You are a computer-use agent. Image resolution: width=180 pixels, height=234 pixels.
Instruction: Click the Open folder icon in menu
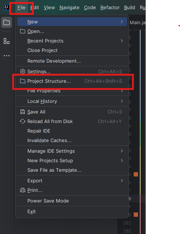pyautogui.click(x=23, y=31)
